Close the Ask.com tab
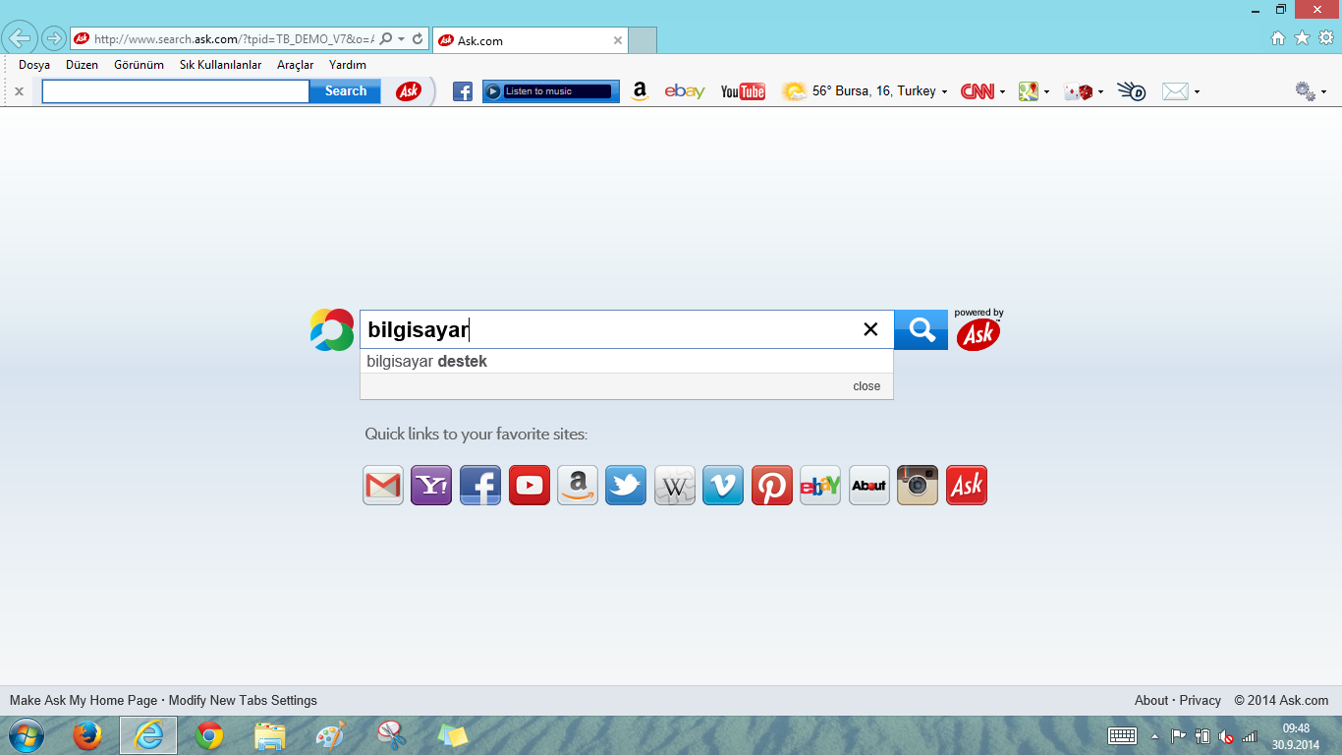Image resolution: width=1342 pixels, height=755 pixels. pyautogui.click(x=618, y=40)
